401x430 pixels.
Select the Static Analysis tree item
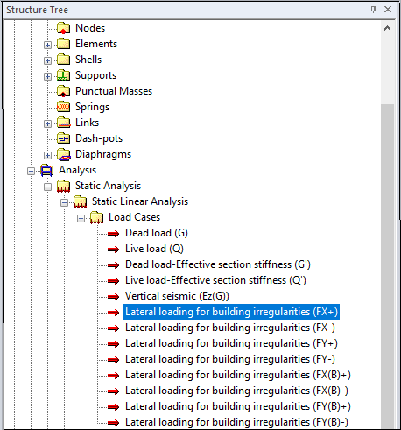click(x=108, y=186)
